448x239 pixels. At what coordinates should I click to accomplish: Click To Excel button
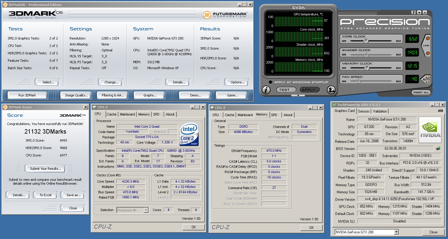(x=46, y=195)
